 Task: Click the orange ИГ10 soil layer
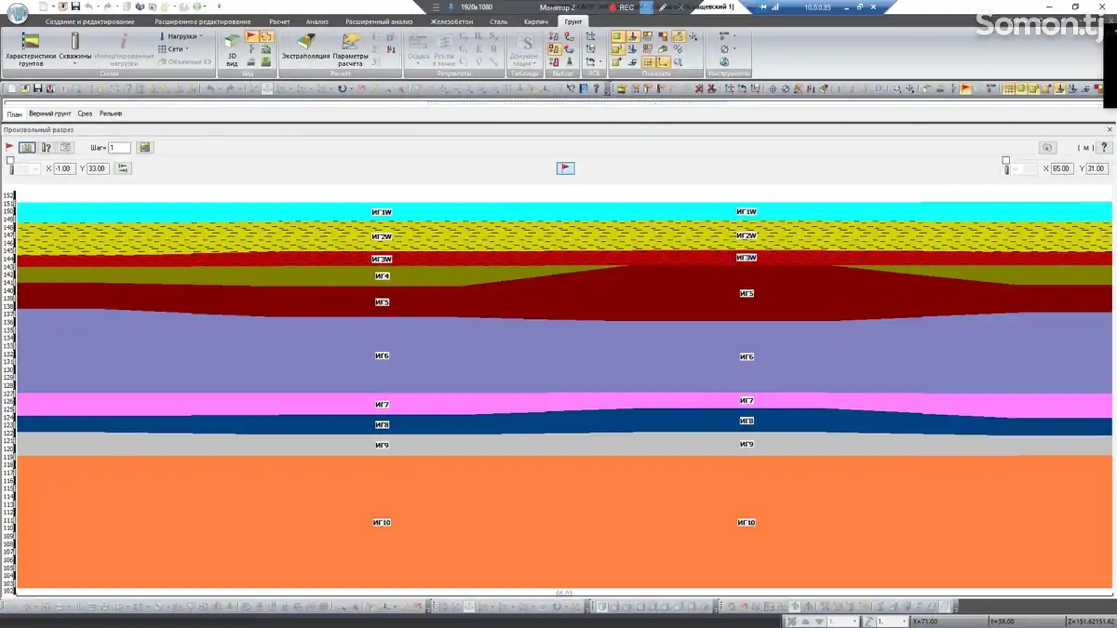point(564,522)
